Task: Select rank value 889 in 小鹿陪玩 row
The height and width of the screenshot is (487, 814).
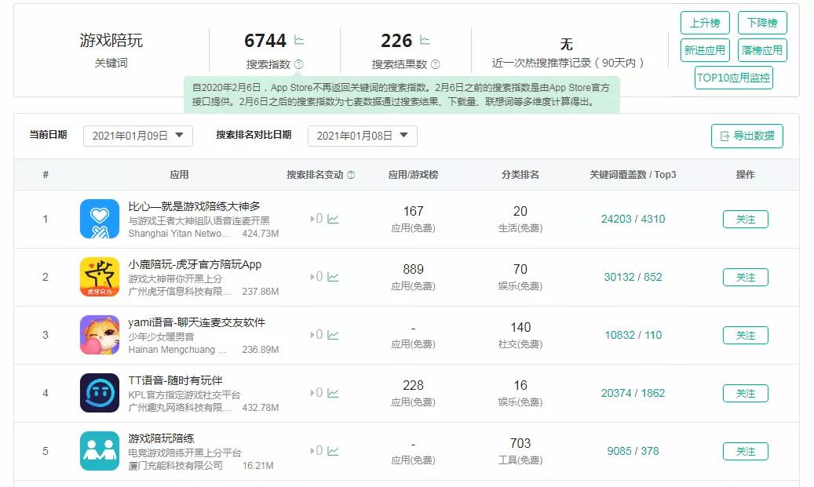Action: [x=413, y=269]
